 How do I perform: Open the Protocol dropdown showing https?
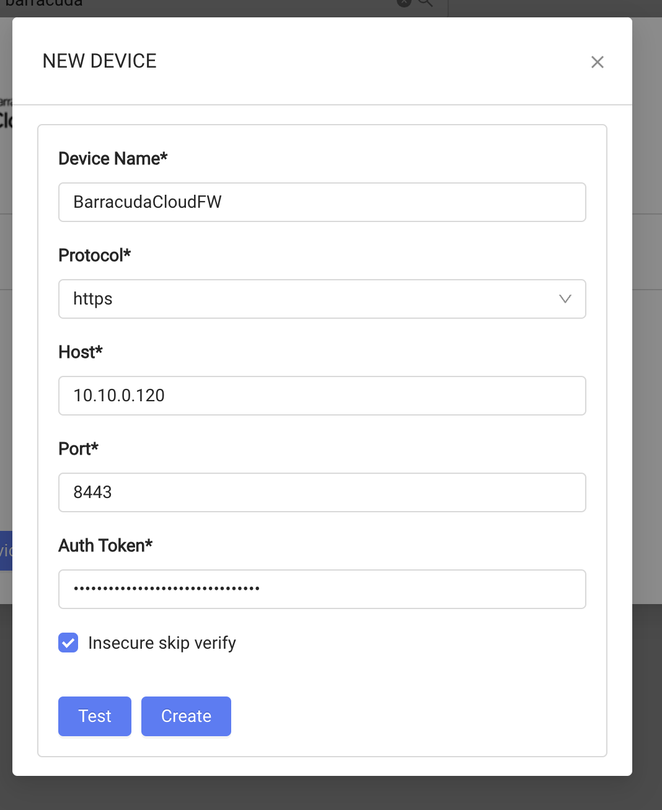coord(322,299)
